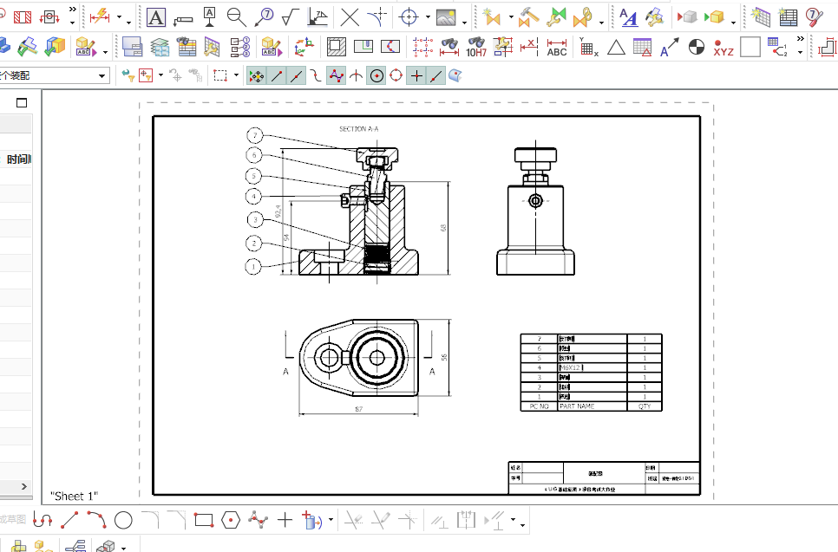Toggle the Mid Point snap option

296,76
